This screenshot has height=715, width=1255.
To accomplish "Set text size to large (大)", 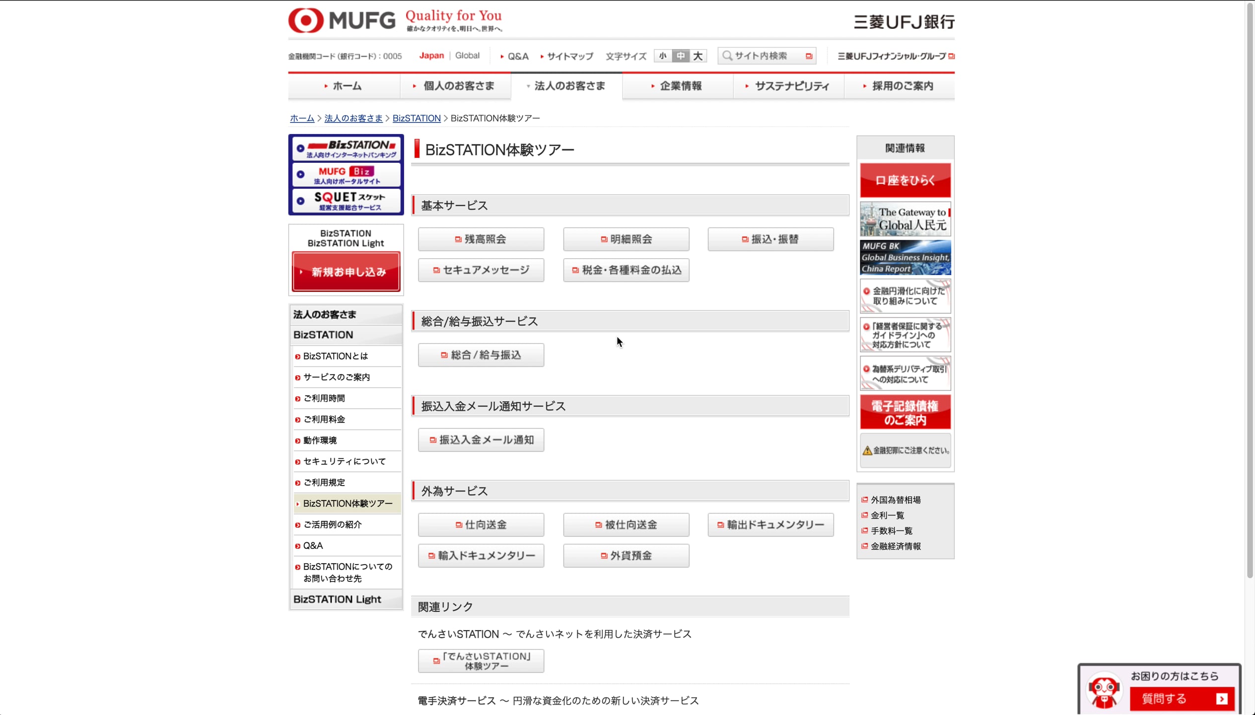I will pyautogui.click(x=698, y=56).
